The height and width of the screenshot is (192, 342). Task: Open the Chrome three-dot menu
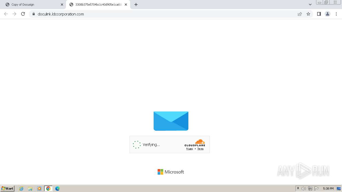click(336, 14)
